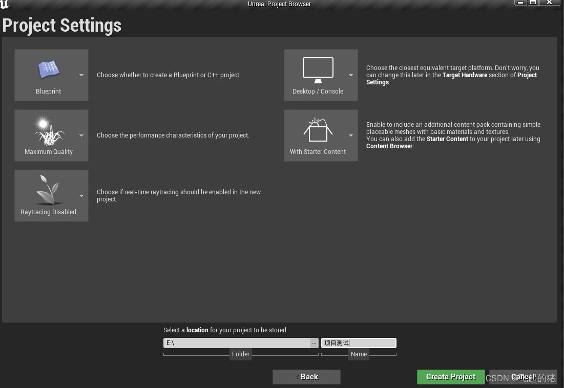The image size is (564, 388).
Task: Click the With Starter Content label
Action: point(318,151)
